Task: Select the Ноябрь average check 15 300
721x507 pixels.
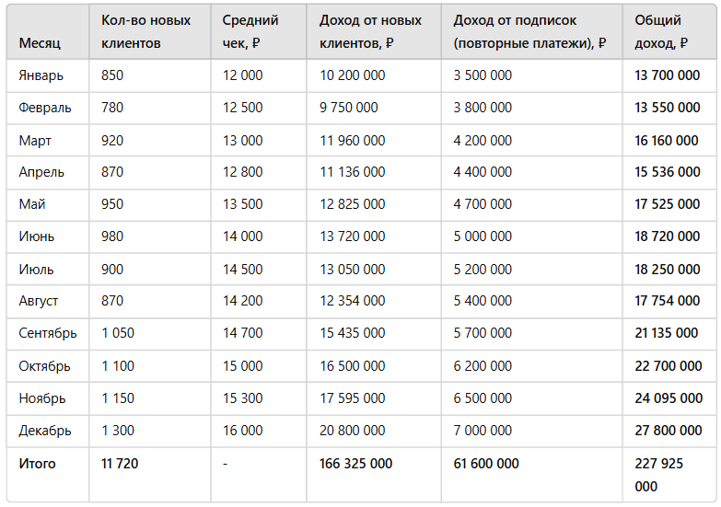Action: pos(242,398)
